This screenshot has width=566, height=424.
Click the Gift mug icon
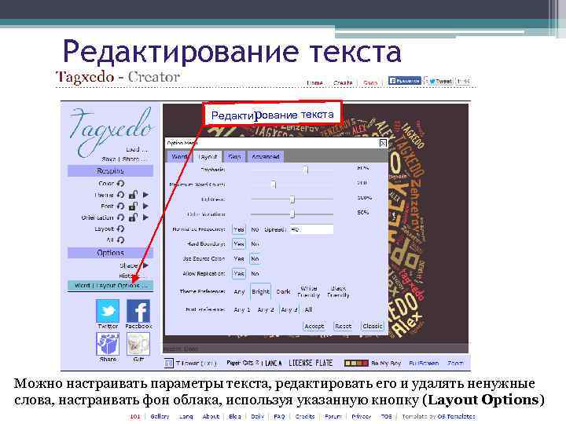pyautogui.click(x=138, y=344)
